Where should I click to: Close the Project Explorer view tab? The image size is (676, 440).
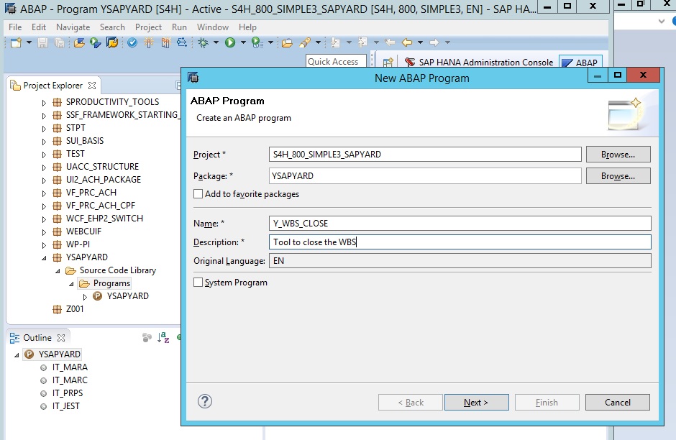click(92, 86)
